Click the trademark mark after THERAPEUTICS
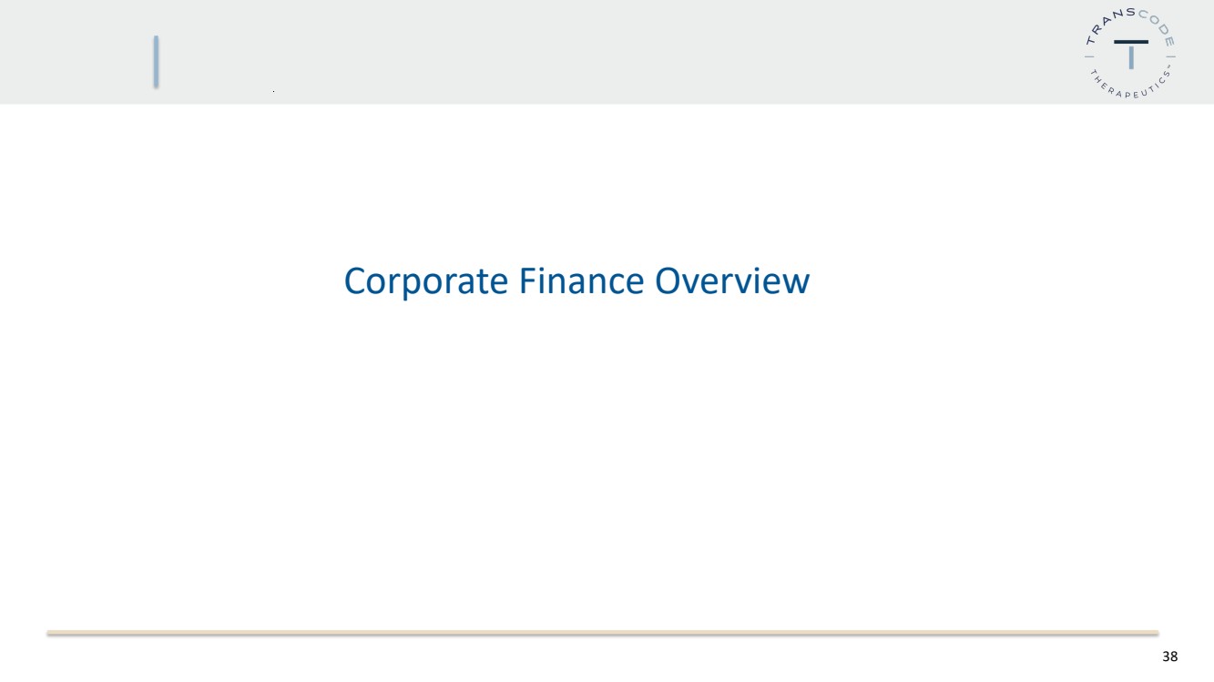This screenshot has width=1214, height=682. pyautogui.click(x=1168, y=66)
